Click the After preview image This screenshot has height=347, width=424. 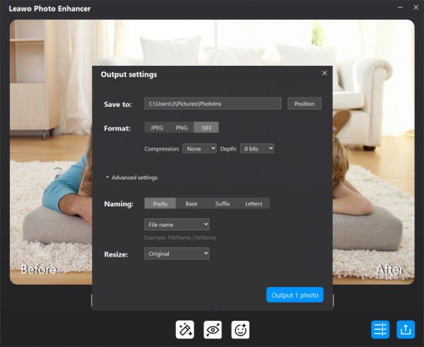coord(373,151)
